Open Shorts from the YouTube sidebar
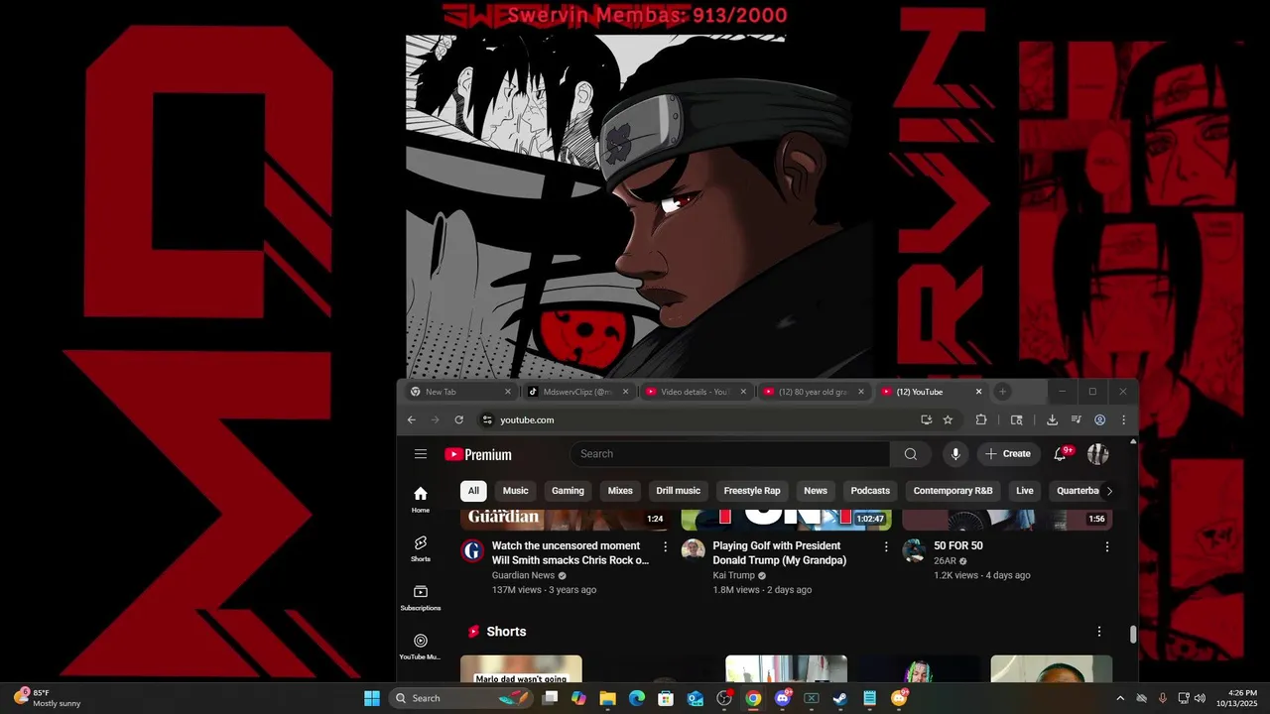This screenshot has height=714, width=1270. (x=421, y=548)
